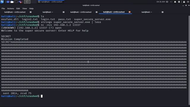This screenshot has height=107, width=190.
Task: Click SECRETAAAA at the payload start
Action: (x=9, y=42)
